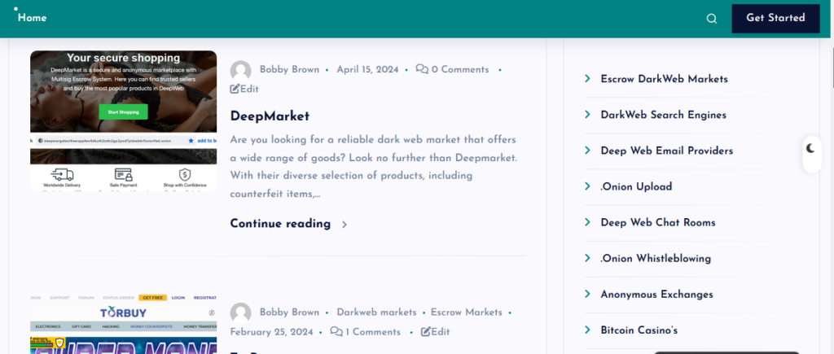Open the DeepMarket post title link
The height and width of the screenshot is (354, 834).
click(270, 116)
